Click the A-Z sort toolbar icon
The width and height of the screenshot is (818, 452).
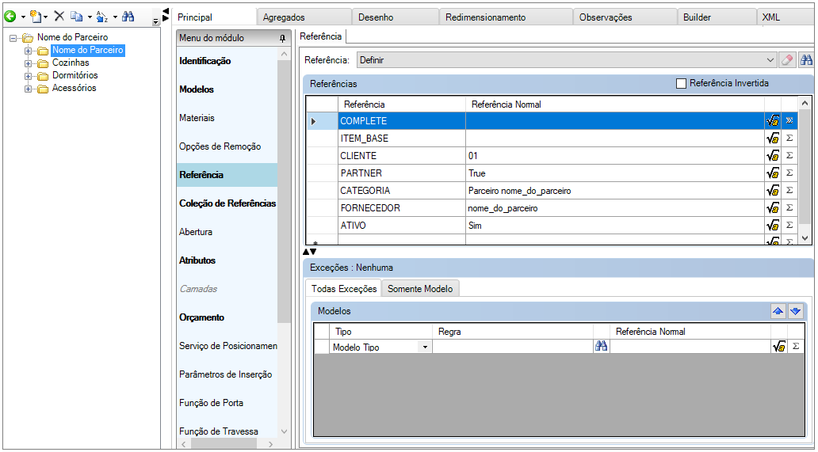coord(102,17)
